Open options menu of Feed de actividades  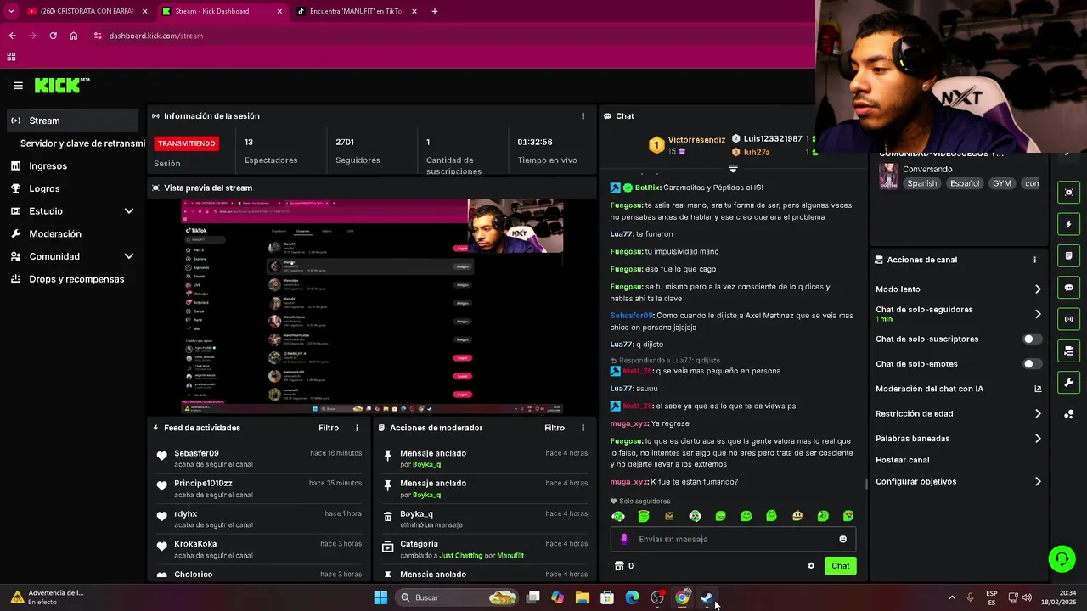click(357, 428)
